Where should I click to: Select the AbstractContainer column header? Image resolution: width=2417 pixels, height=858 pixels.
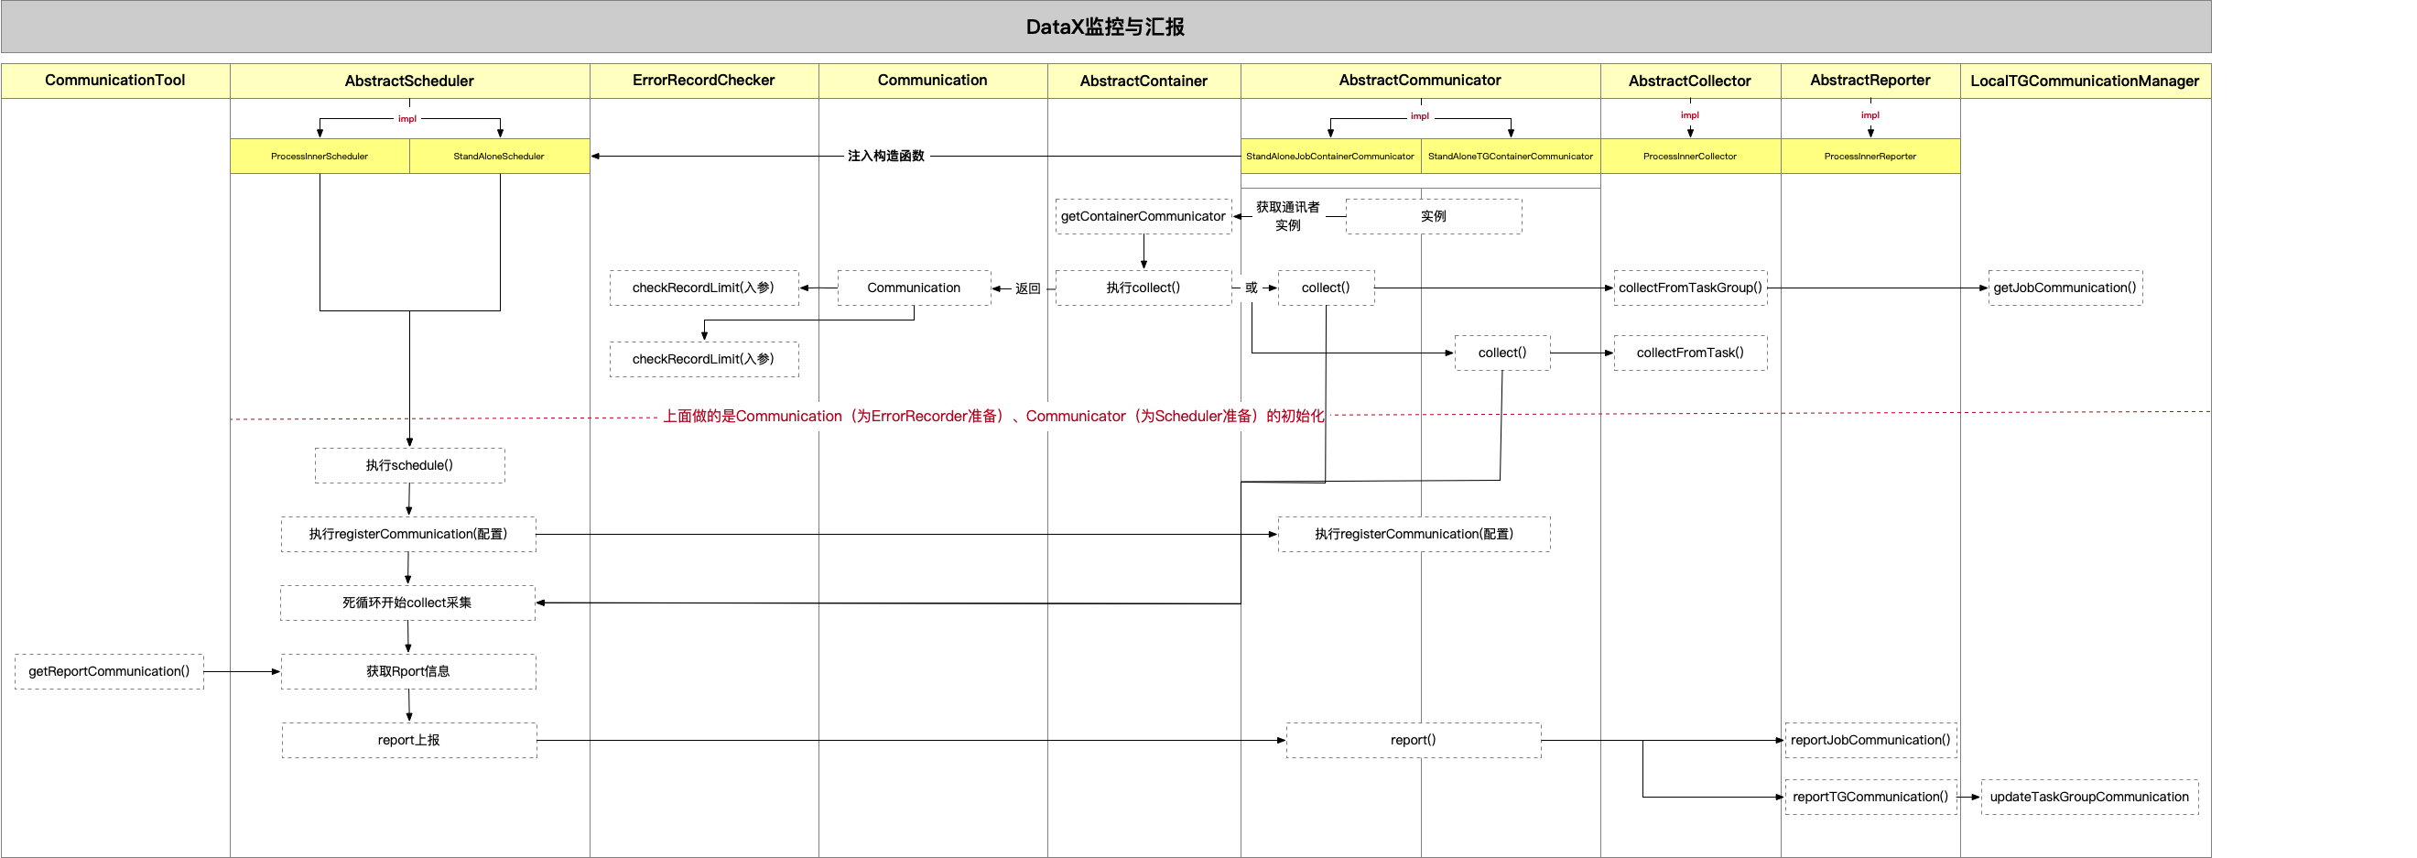tap(1143, 81)
